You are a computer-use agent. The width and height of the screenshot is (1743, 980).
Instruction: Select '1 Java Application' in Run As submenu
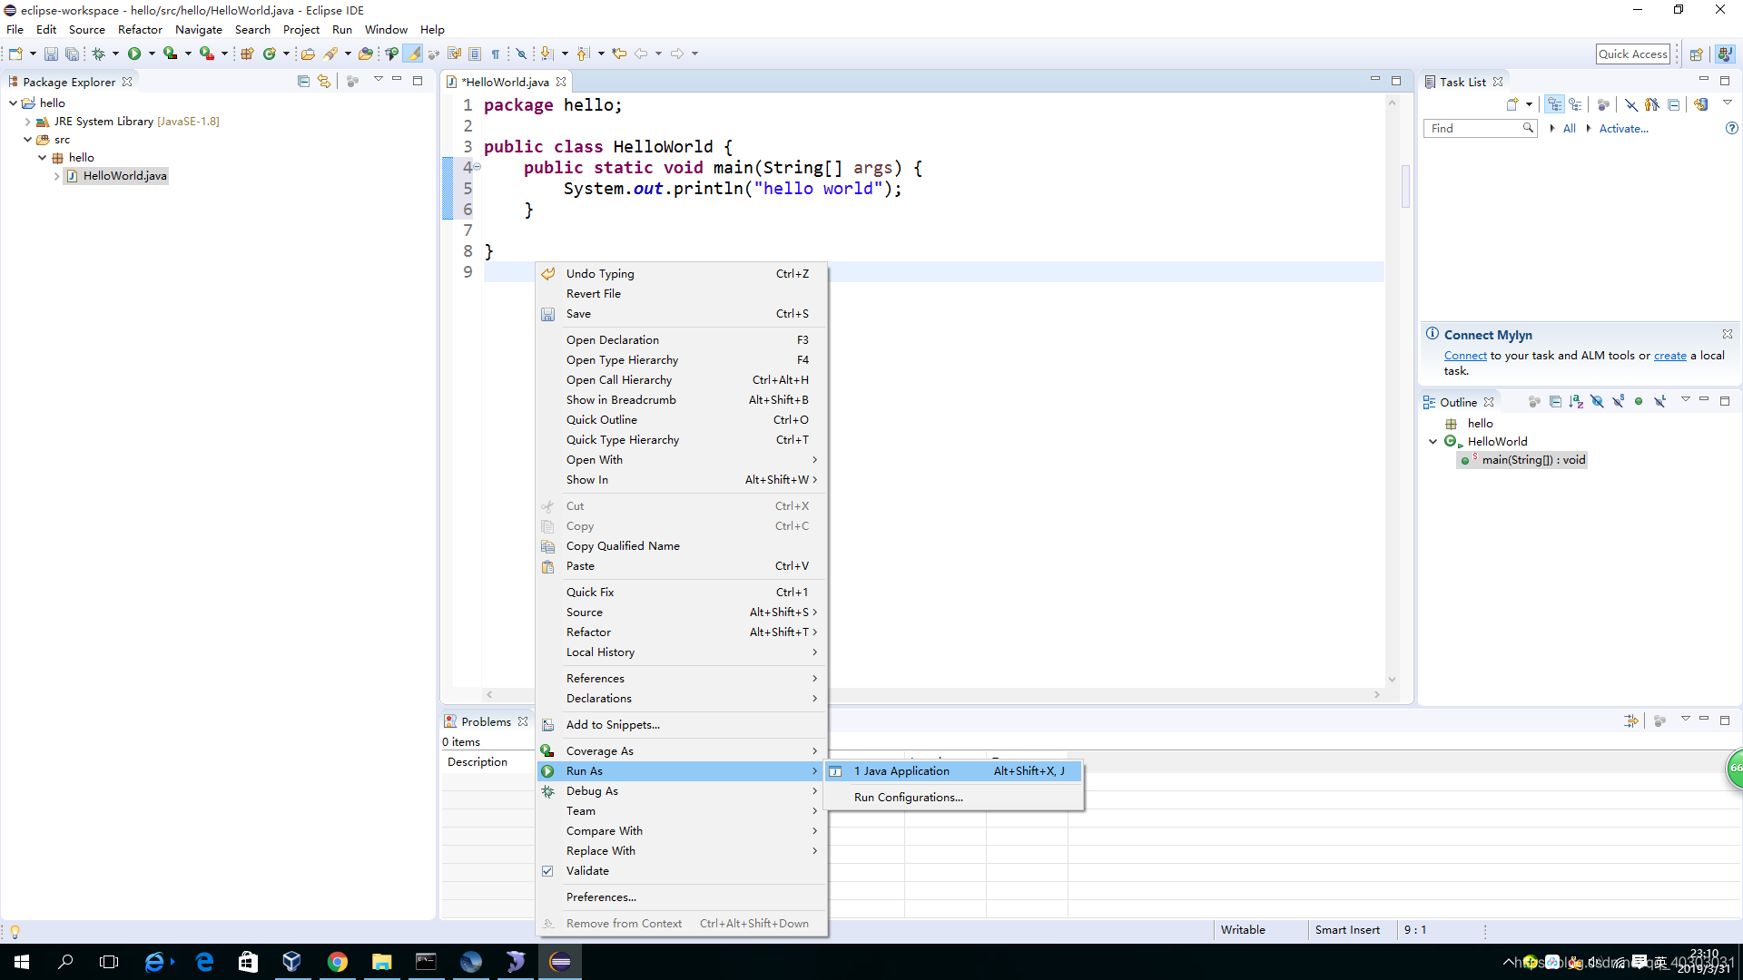tap(954, 771)
